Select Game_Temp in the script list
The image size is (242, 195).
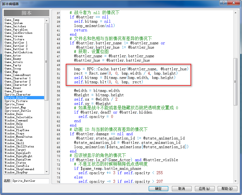click(x=12, y=20)
